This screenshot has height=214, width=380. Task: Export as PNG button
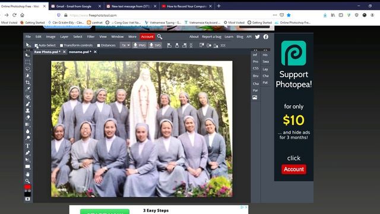coord(140,45)
